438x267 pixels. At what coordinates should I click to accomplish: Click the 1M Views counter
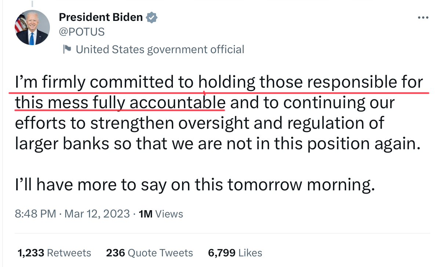click(x=161, y=214)
